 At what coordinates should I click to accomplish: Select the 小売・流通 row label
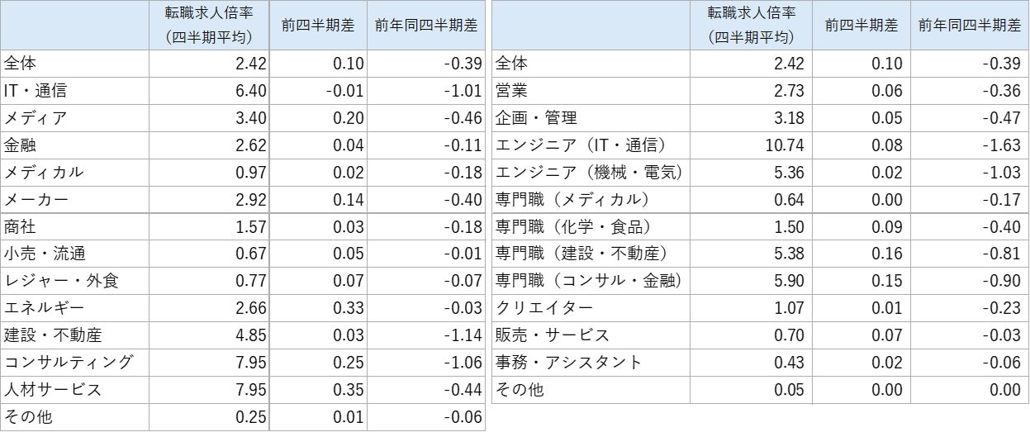(45, 254)
